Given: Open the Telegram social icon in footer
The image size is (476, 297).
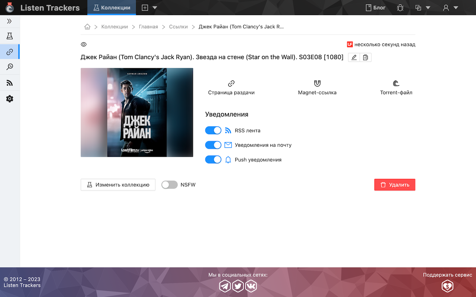Looking at the screenshot, I should click(x=225, y=286).
